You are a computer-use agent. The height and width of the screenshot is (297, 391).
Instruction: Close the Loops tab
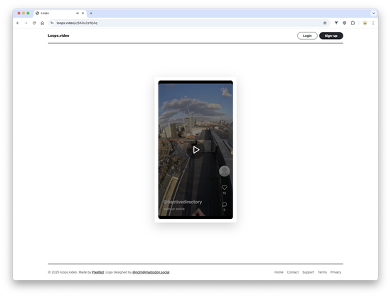pyautogui.click(x=82, y=13)
